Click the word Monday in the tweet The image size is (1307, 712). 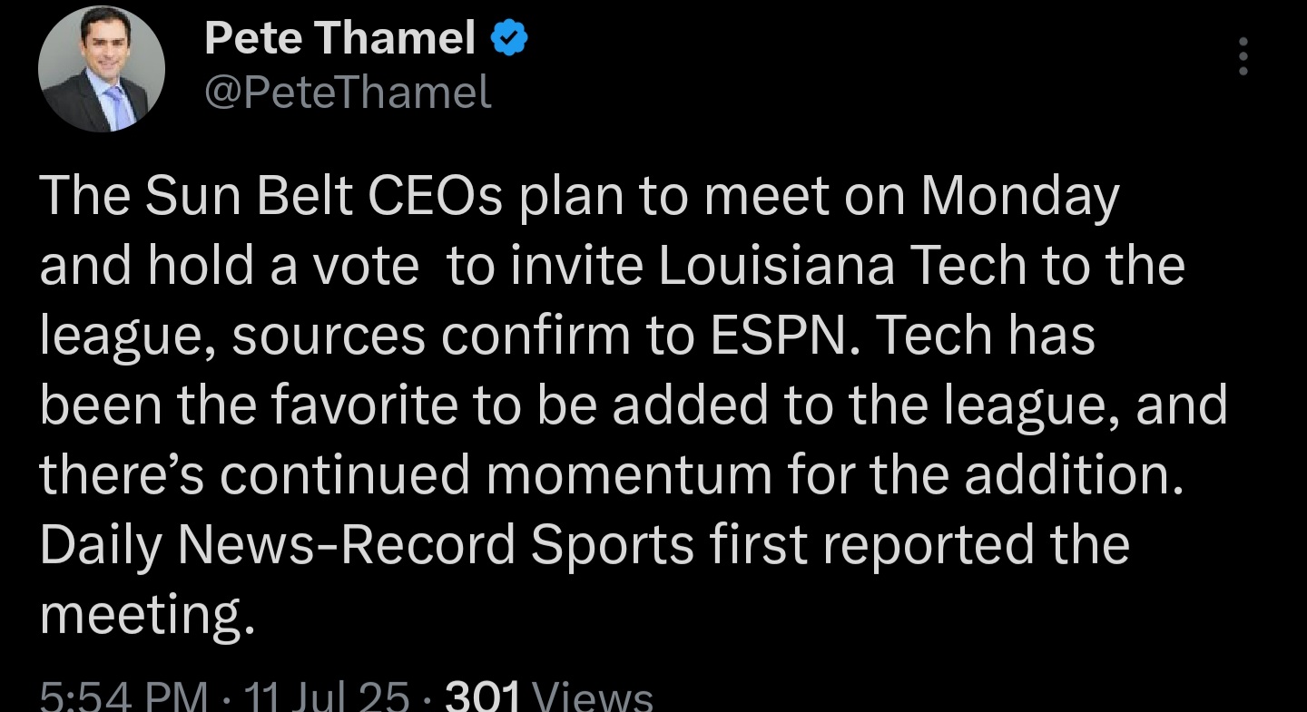(x=1020, y=197)
